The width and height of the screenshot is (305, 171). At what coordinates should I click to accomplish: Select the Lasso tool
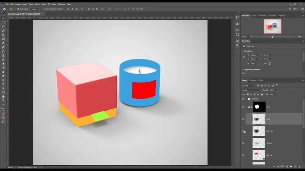click(x=3, y=27)
